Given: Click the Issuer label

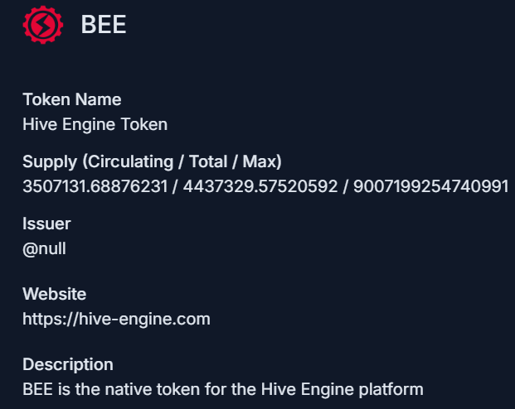Looking at the screenshot, I should tap(46, 224).
